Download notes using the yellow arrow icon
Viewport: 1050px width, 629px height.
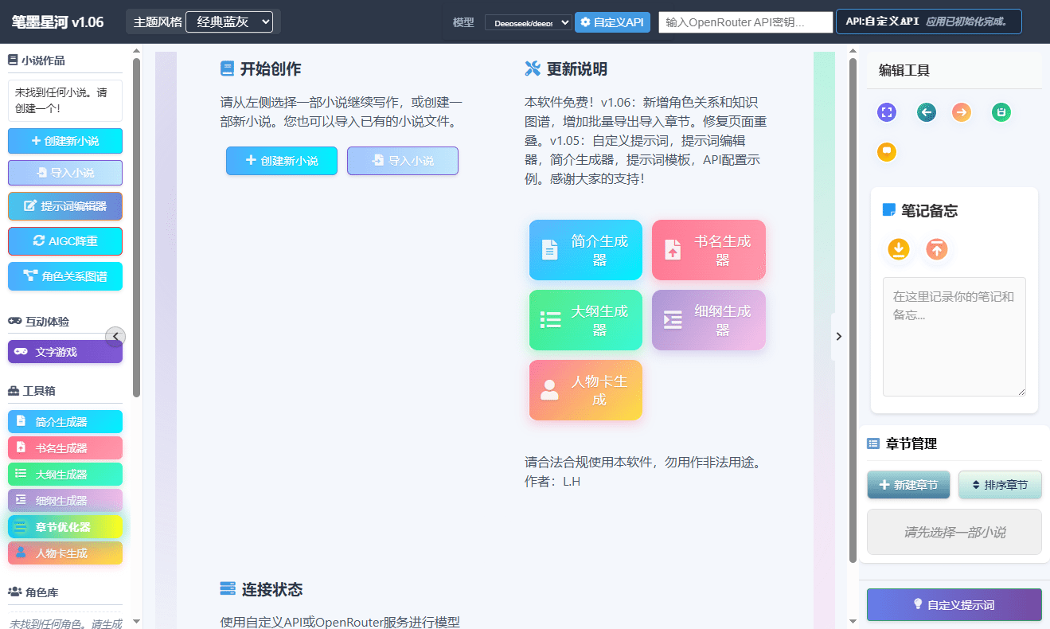pyautogui.click(x=898, y=249)
